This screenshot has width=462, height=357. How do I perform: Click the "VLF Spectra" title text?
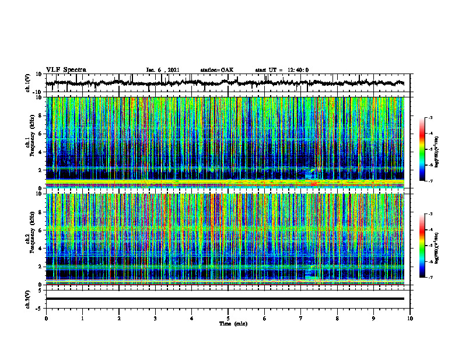point(66,70)
